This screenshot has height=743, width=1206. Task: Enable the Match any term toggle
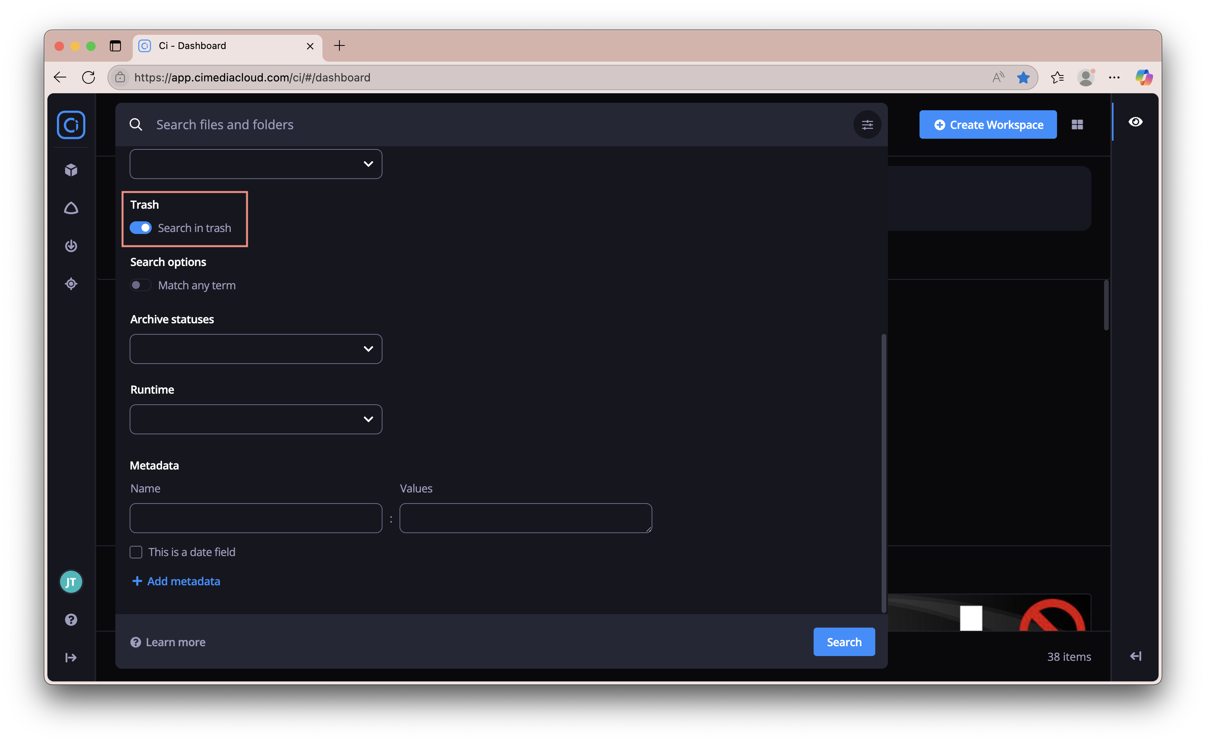pos(141,285)
